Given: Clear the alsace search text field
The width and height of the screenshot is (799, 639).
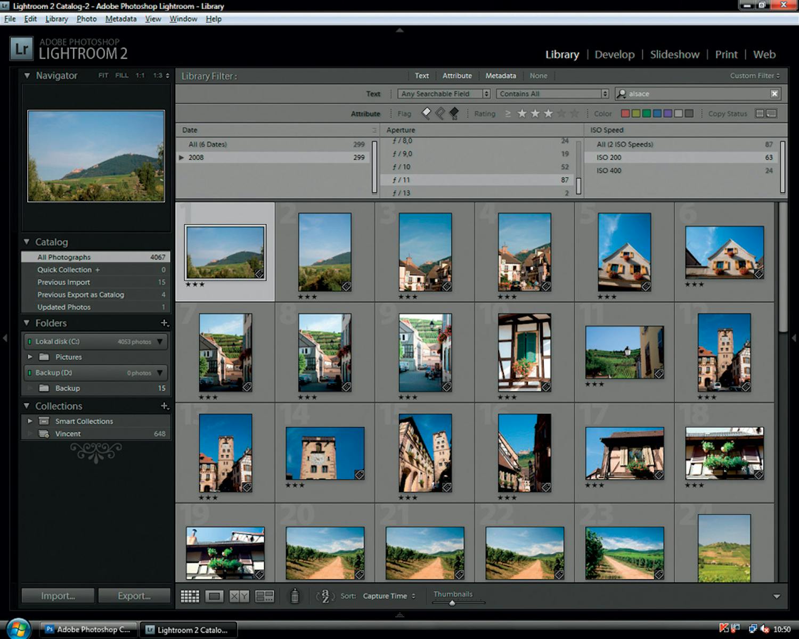Looking at the screenshot, I should [x=774, y=94].
